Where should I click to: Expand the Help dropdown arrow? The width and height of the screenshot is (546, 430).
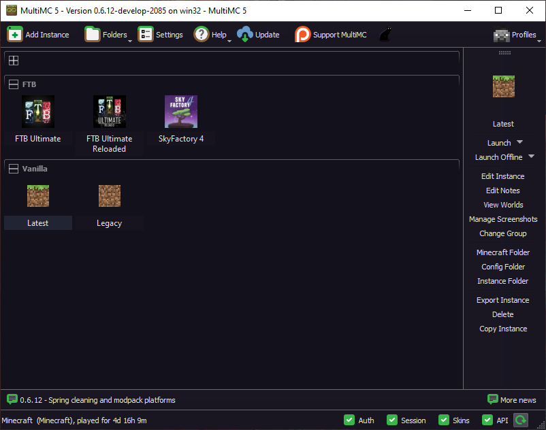coord(229,41)
